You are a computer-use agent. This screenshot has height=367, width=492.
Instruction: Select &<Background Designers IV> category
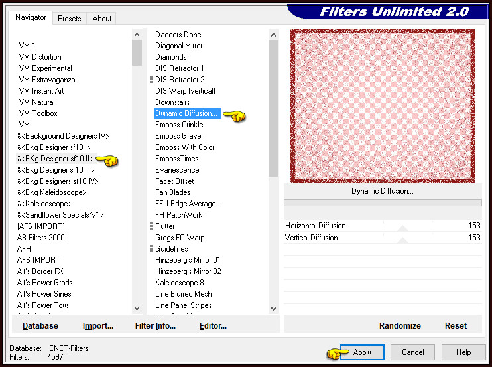pos(63,136)
